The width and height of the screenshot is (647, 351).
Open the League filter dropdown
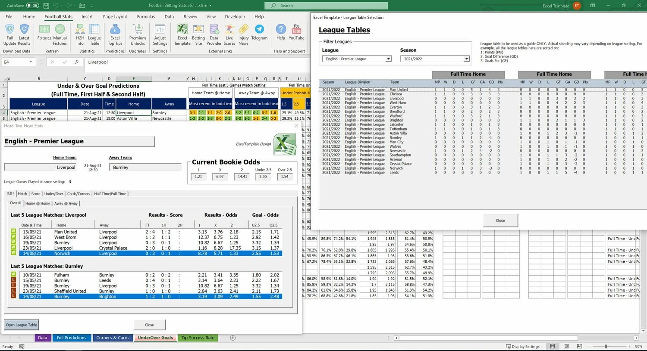click(x=388, y=59)
